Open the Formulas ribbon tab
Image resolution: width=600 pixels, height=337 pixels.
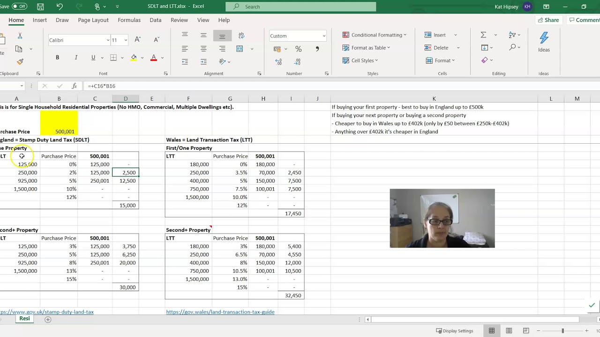click(129, 20)
